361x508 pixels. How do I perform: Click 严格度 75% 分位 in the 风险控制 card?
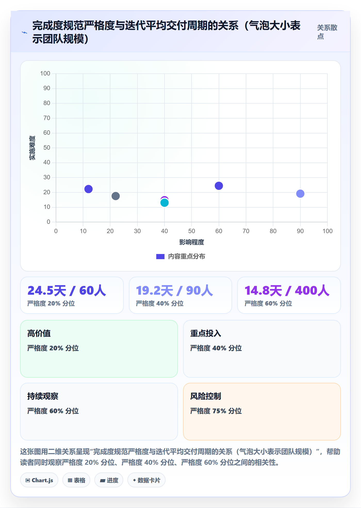tap(216, 411)
